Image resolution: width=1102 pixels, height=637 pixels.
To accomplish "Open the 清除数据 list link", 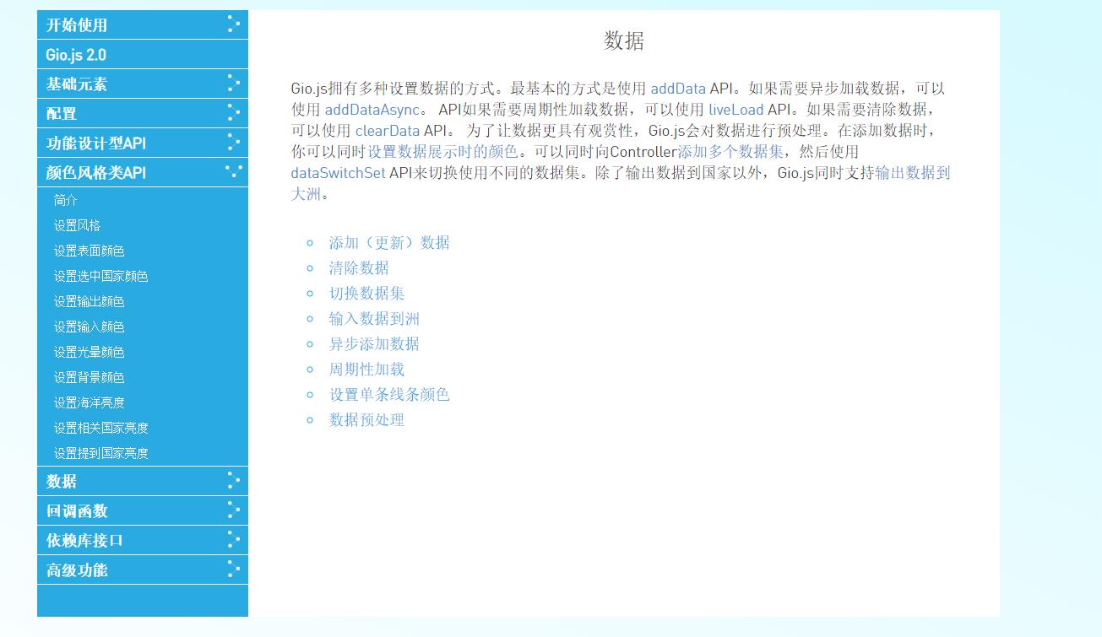I will [359, 267].
